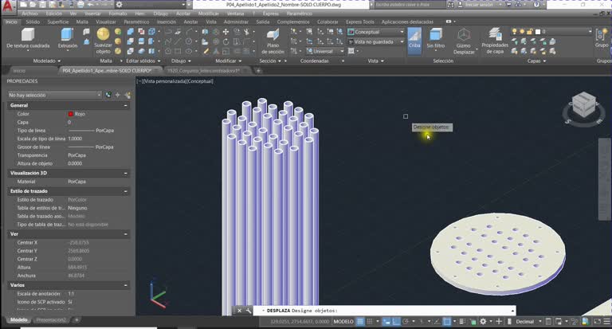Click the Plot printer icon in quick access toolbar

coord(80,5)
